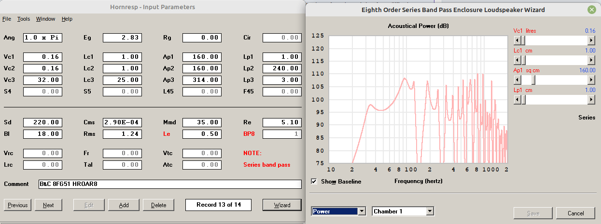Click the BP8 field
601x224 pixels.
(x=282, y=134)
